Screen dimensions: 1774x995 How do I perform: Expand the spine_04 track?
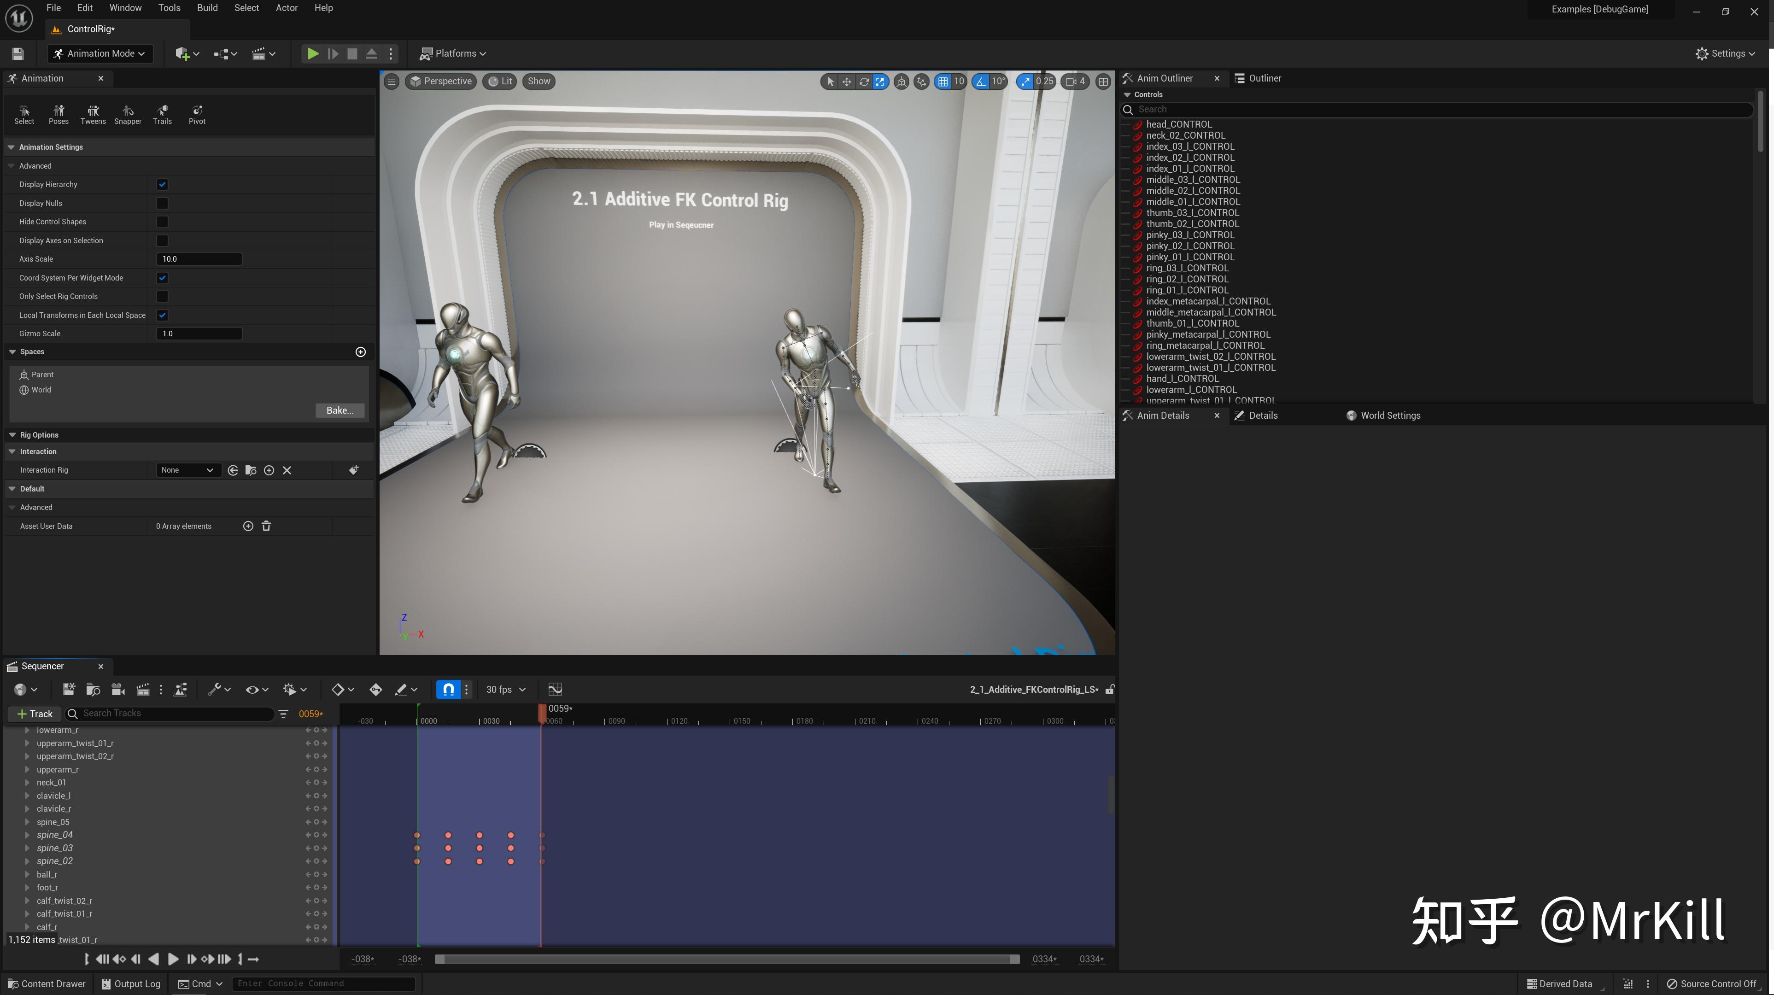point(27,835)
